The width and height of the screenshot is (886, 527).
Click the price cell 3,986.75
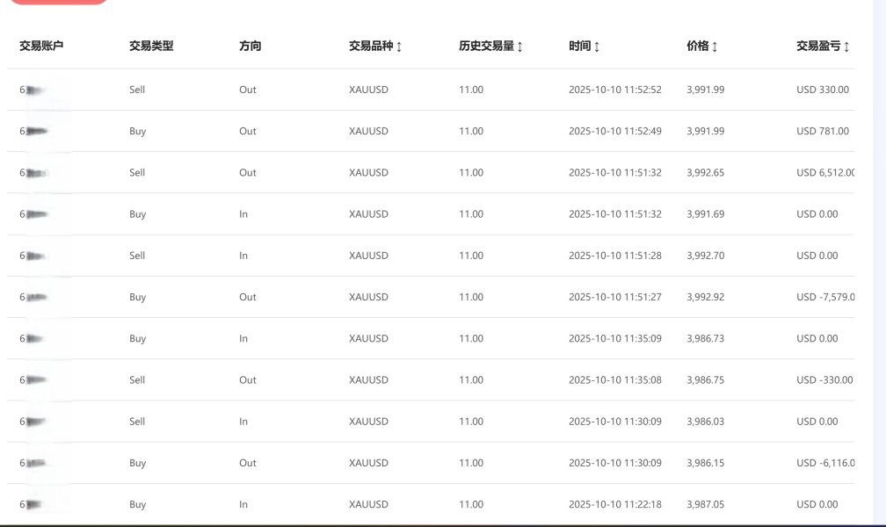tap(705, 380)
